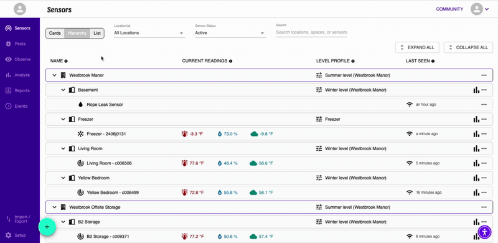Screen dimensions: 498x243
Task: Open more options for Basement row
Action: tap(484, 90)
